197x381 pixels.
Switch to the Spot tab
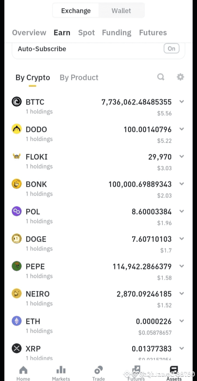click(x=86, y=33)
